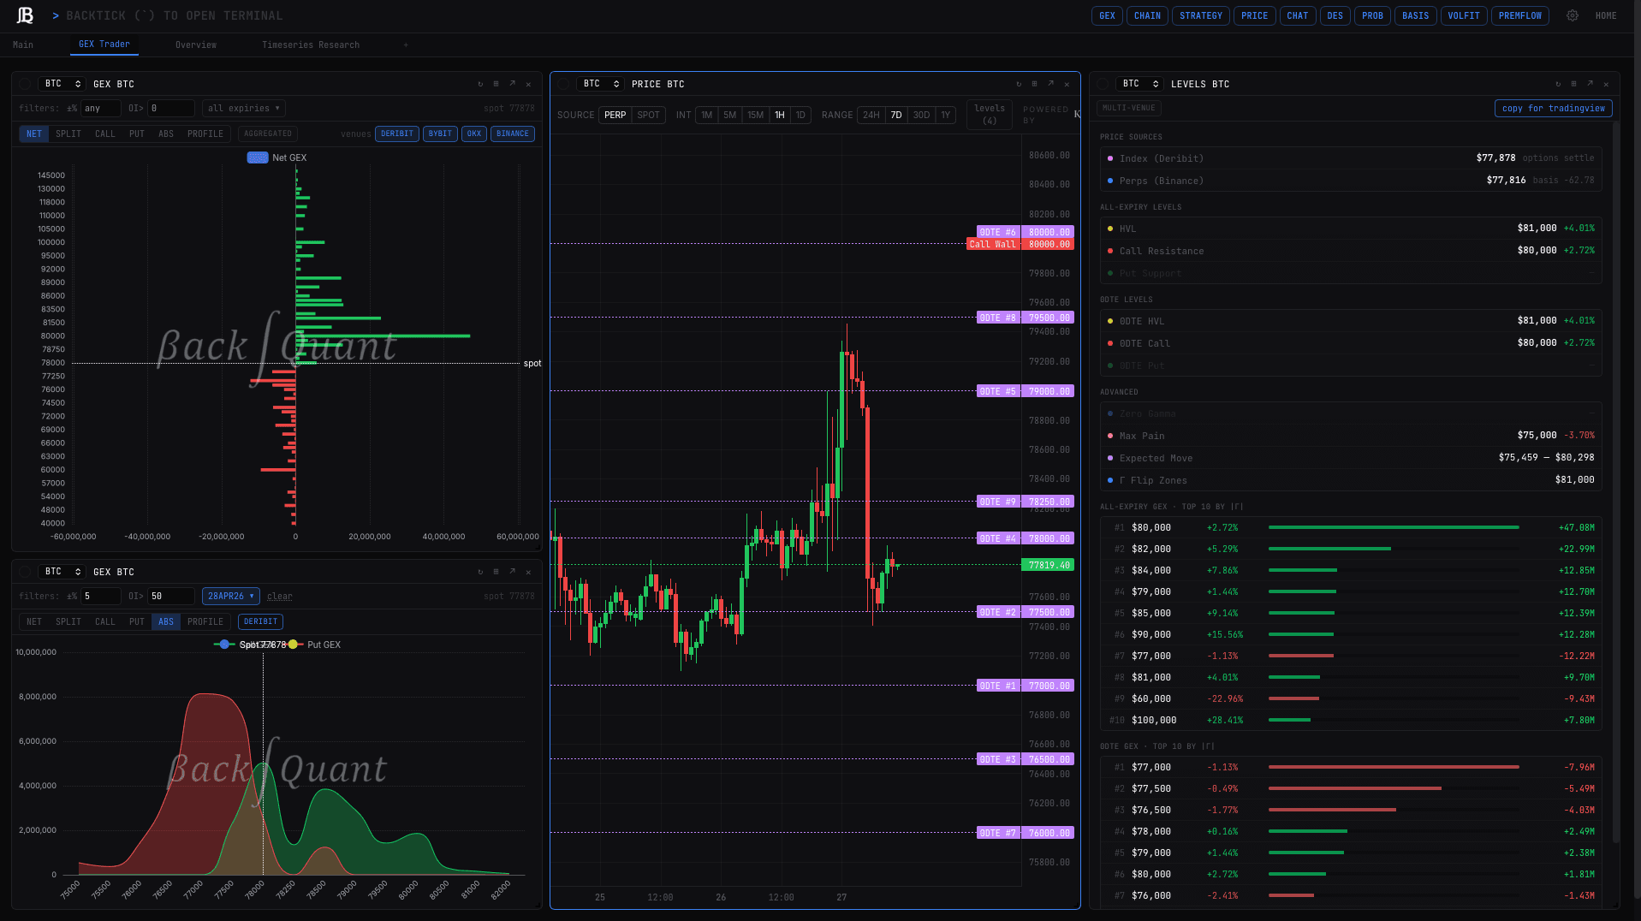Select SPOT as price source
Image resolution: width=1641 pixels, height=921 pixels.
point(649,115)
